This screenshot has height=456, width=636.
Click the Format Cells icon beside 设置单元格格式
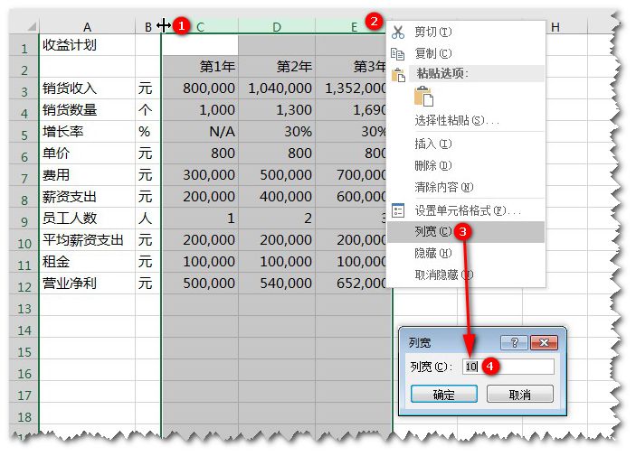click(x=398, y=210)
